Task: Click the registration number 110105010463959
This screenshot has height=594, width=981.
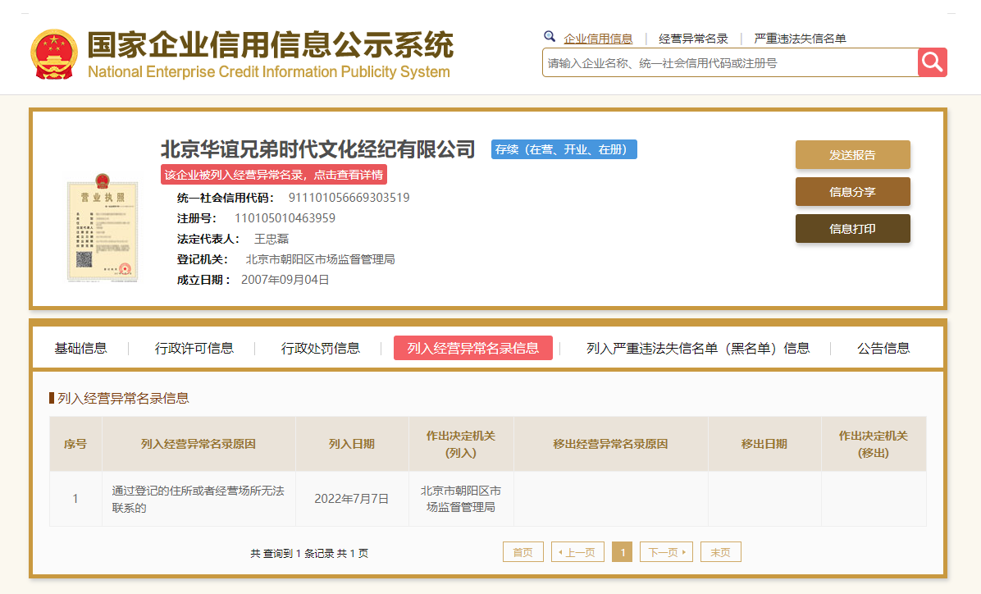Action: coord(285,218)
